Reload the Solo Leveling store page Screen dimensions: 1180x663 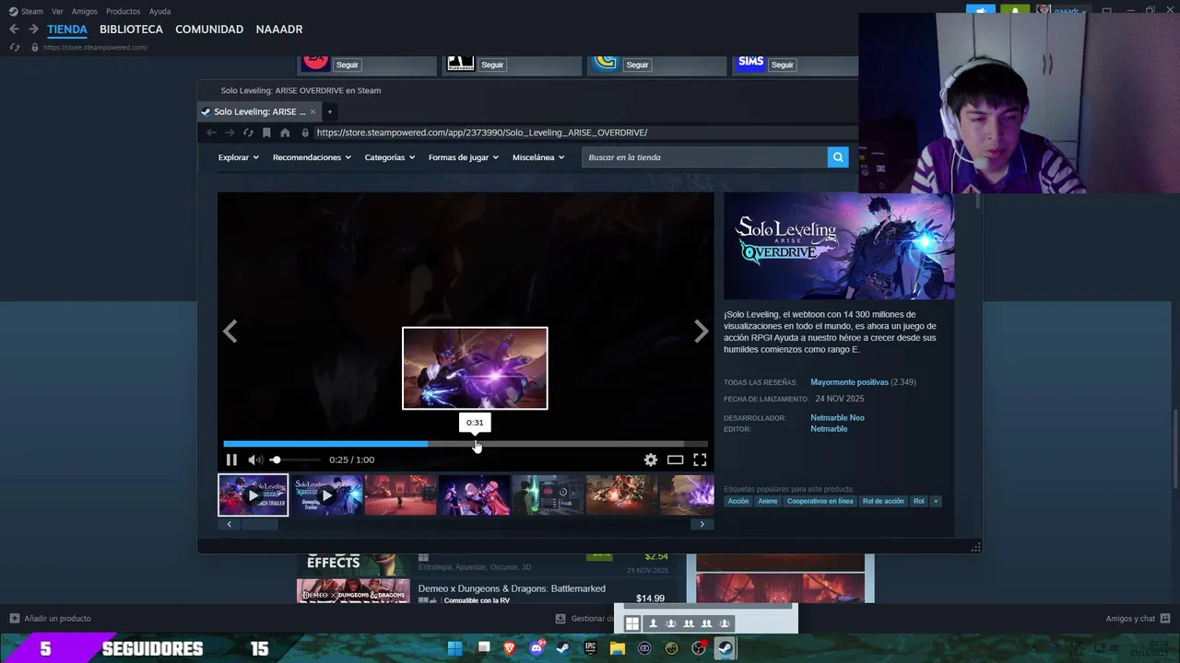pos(248,133)
